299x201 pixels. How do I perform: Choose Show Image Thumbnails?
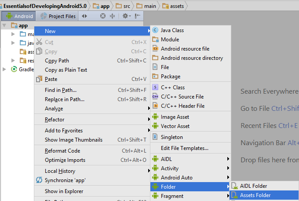(92, 140)
